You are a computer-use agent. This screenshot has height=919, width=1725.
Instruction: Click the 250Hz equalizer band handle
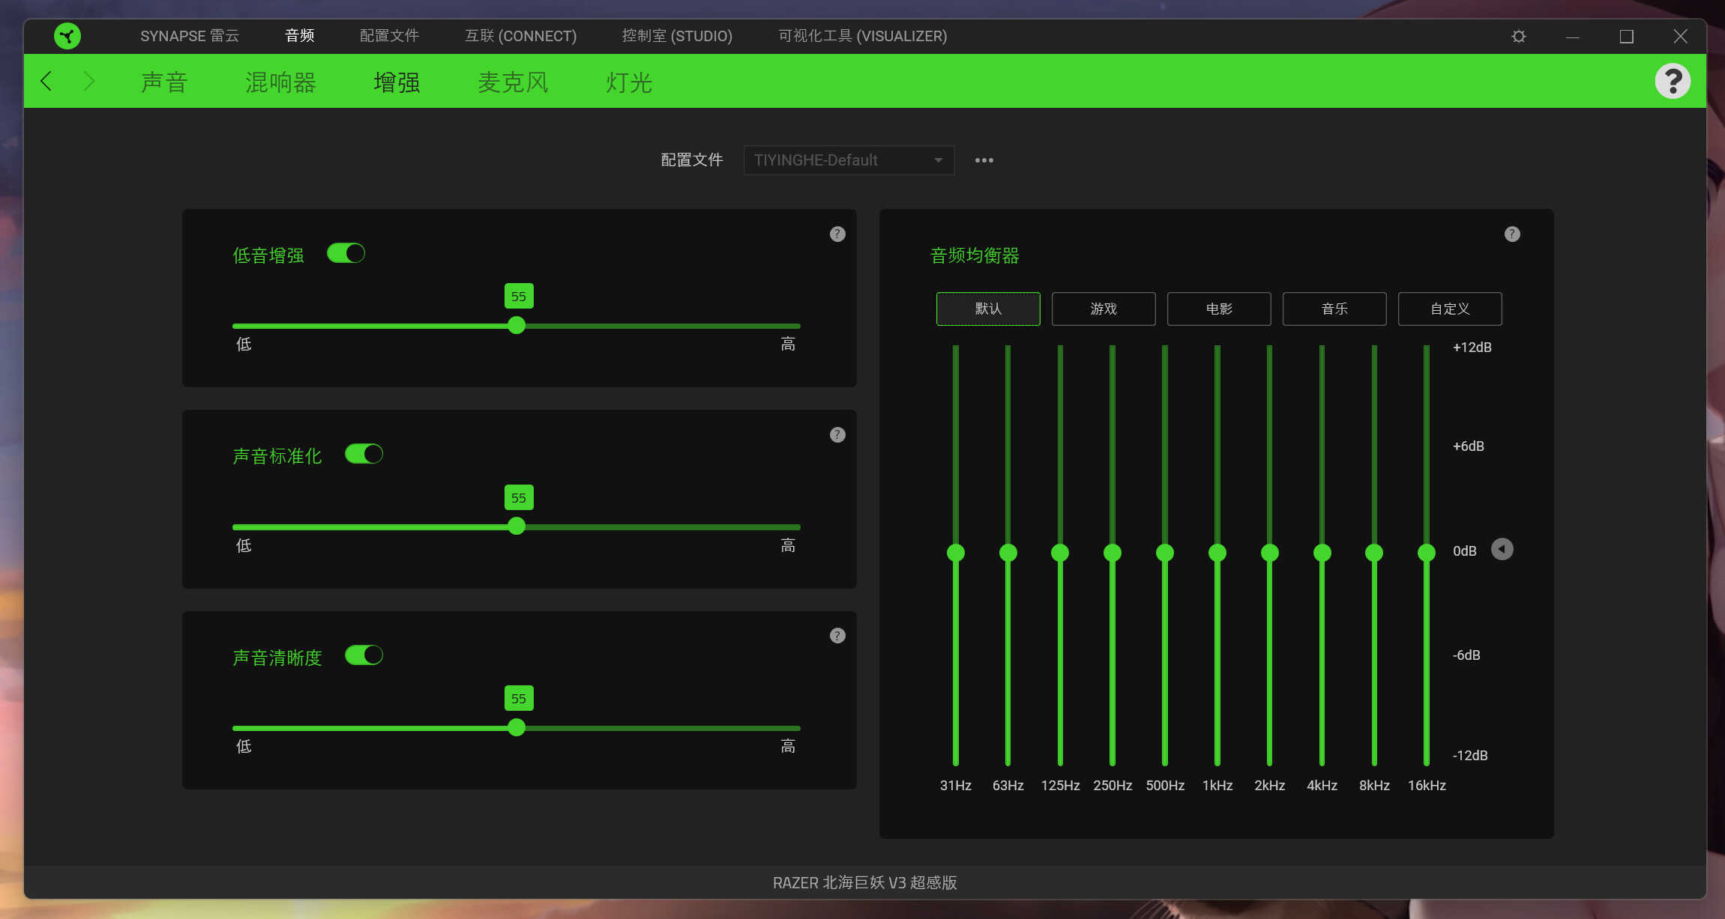[x=1113, y=553]
